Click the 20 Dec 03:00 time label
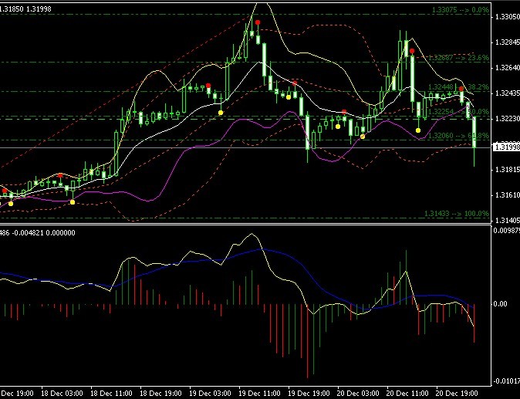The width and height of the screenshot is (520, 399). [x=358, y=394]
